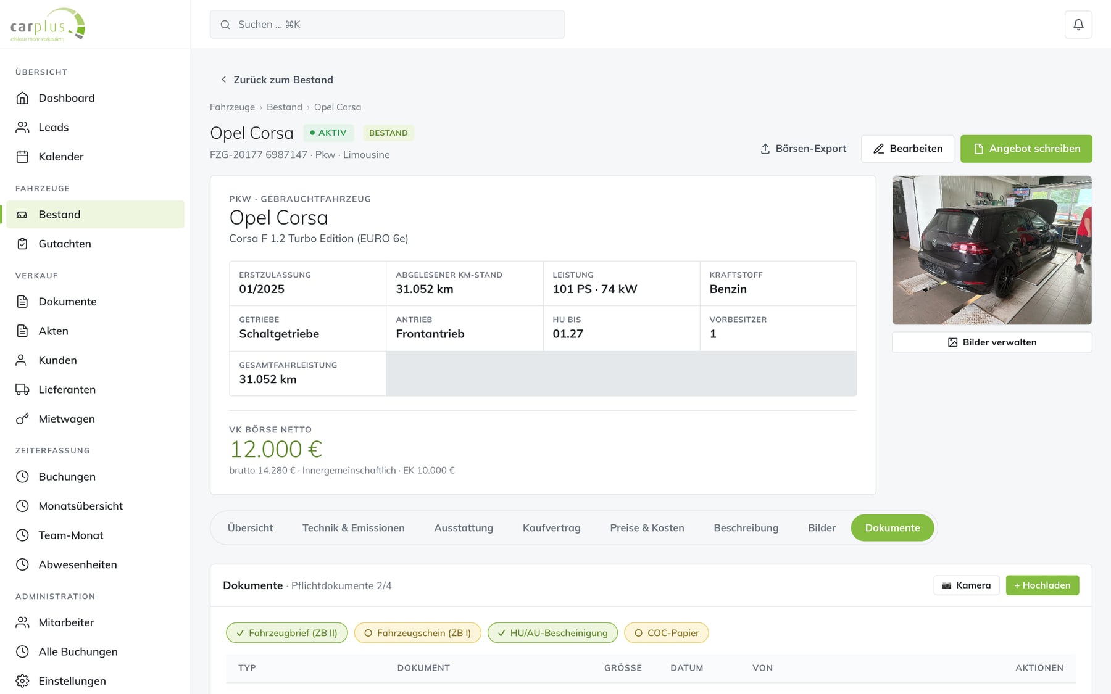Image resolution: width=1111 pixels, height=694 pixels.
Task: Click the Bestand car icon
Action: click(x=22, y=215)
